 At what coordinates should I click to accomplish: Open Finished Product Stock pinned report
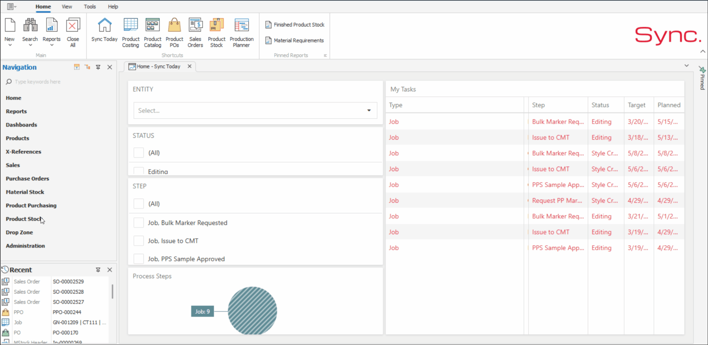tap(295, 24)
